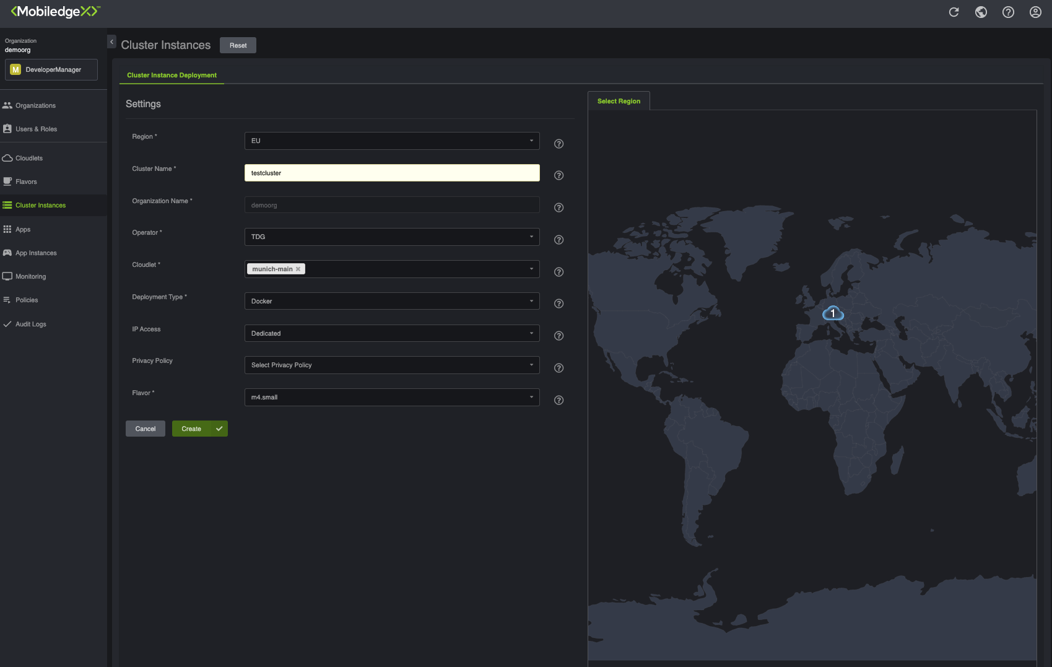1052x667 pixels.
Task: Click the Cluster Name input field
Action: (x=392, y=173)
